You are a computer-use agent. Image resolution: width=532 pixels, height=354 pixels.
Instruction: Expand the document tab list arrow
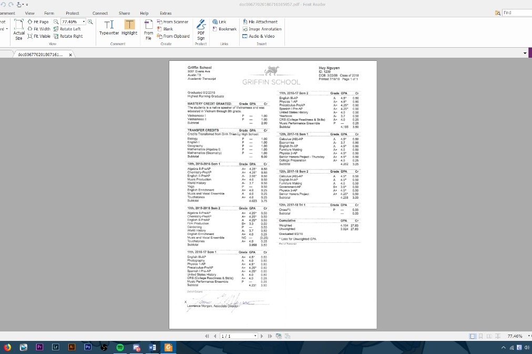[x=525, y=53]
